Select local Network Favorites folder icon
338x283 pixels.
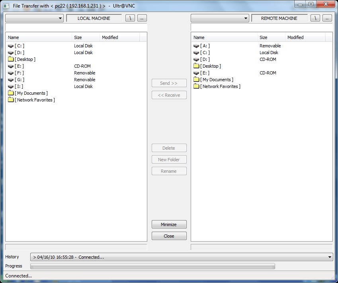tap(11, 100)
